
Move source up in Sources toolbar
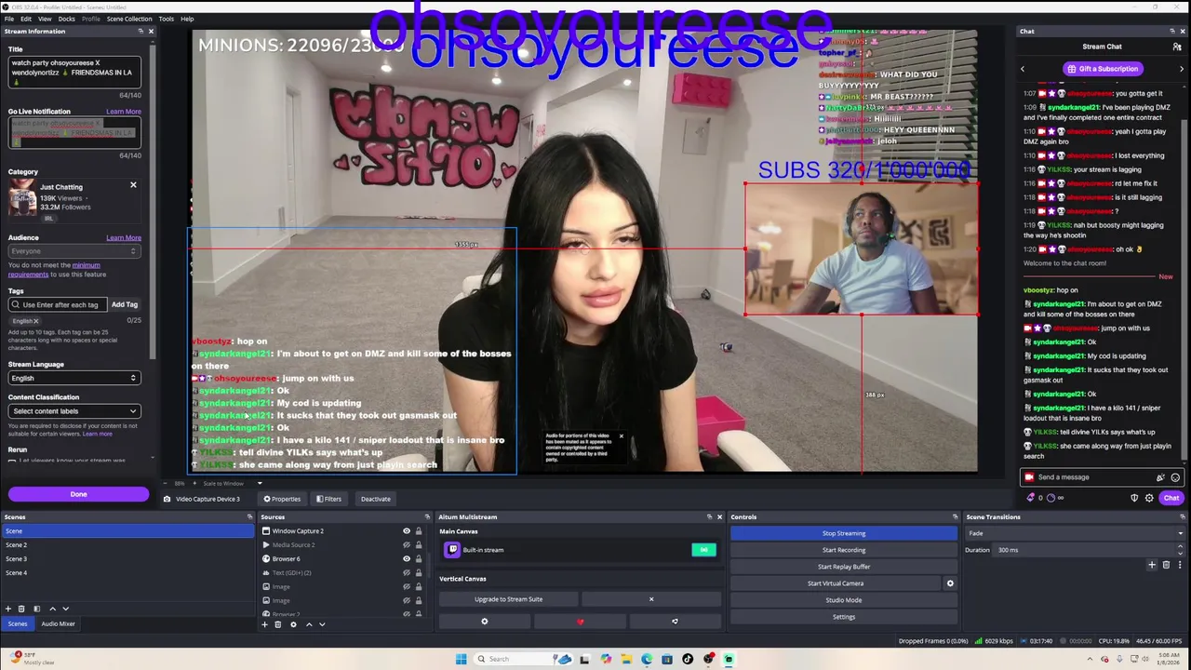pos(309,624)
